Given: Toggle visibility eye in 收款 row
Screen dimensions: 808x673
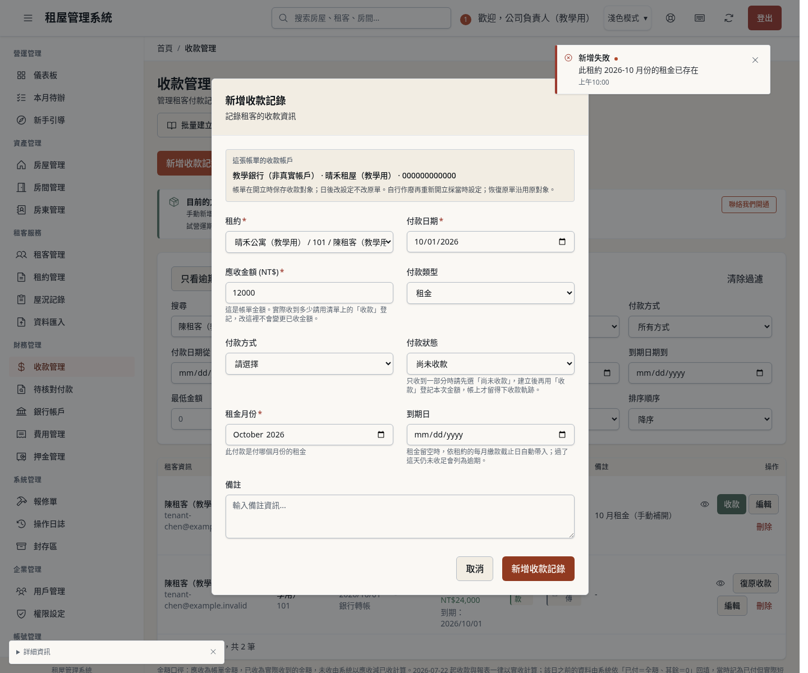Looking at the screenshot, I should (705, 504).
